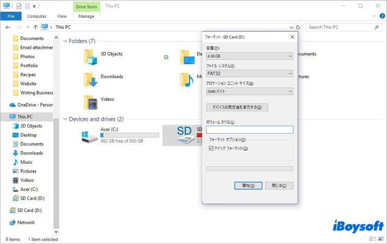Screen dimensions: 387x244
Task: Refresh the This PC view
Action: point(298,27)
